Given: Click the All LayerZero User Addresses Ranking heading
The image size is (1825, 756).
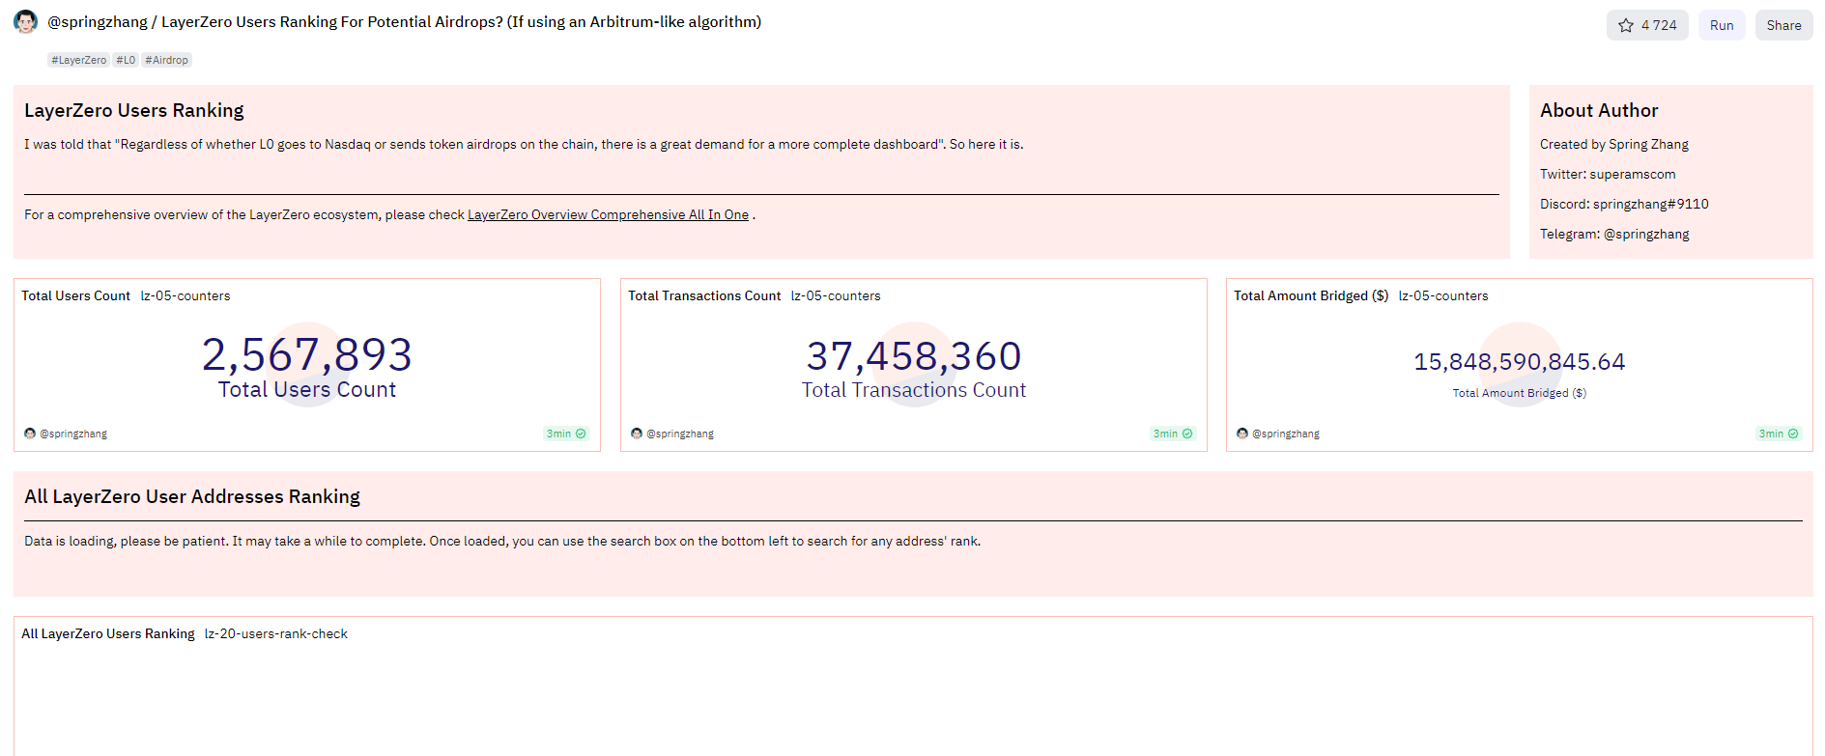Looking at the screenshot, I should coord(192,496).
